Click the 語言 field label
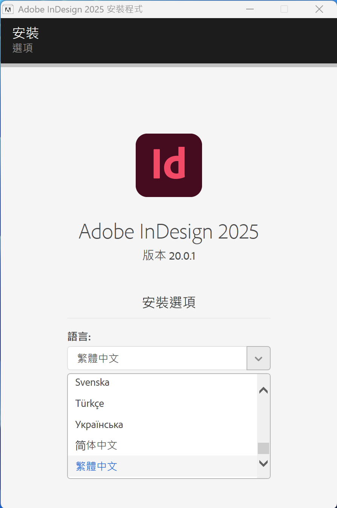 coord(79,336)
